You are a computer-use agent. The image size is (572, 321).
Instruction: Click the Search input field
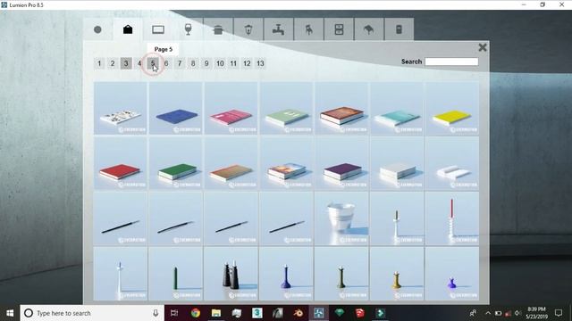451,62
